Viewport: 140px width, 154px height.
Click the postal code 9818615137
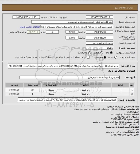121,124
